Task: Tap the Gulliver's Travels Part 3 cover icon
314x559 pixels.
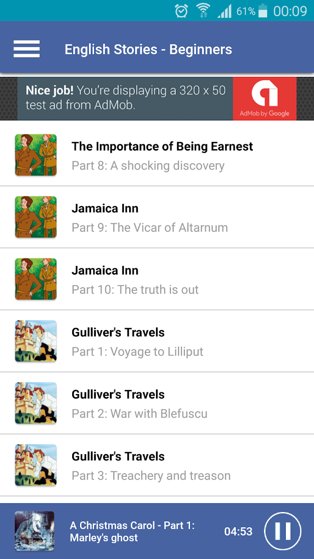Action: (36, 465)
